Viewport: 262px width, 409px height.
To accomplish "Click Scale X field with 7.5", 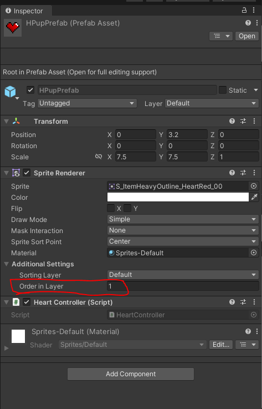I will pos(135,156).
